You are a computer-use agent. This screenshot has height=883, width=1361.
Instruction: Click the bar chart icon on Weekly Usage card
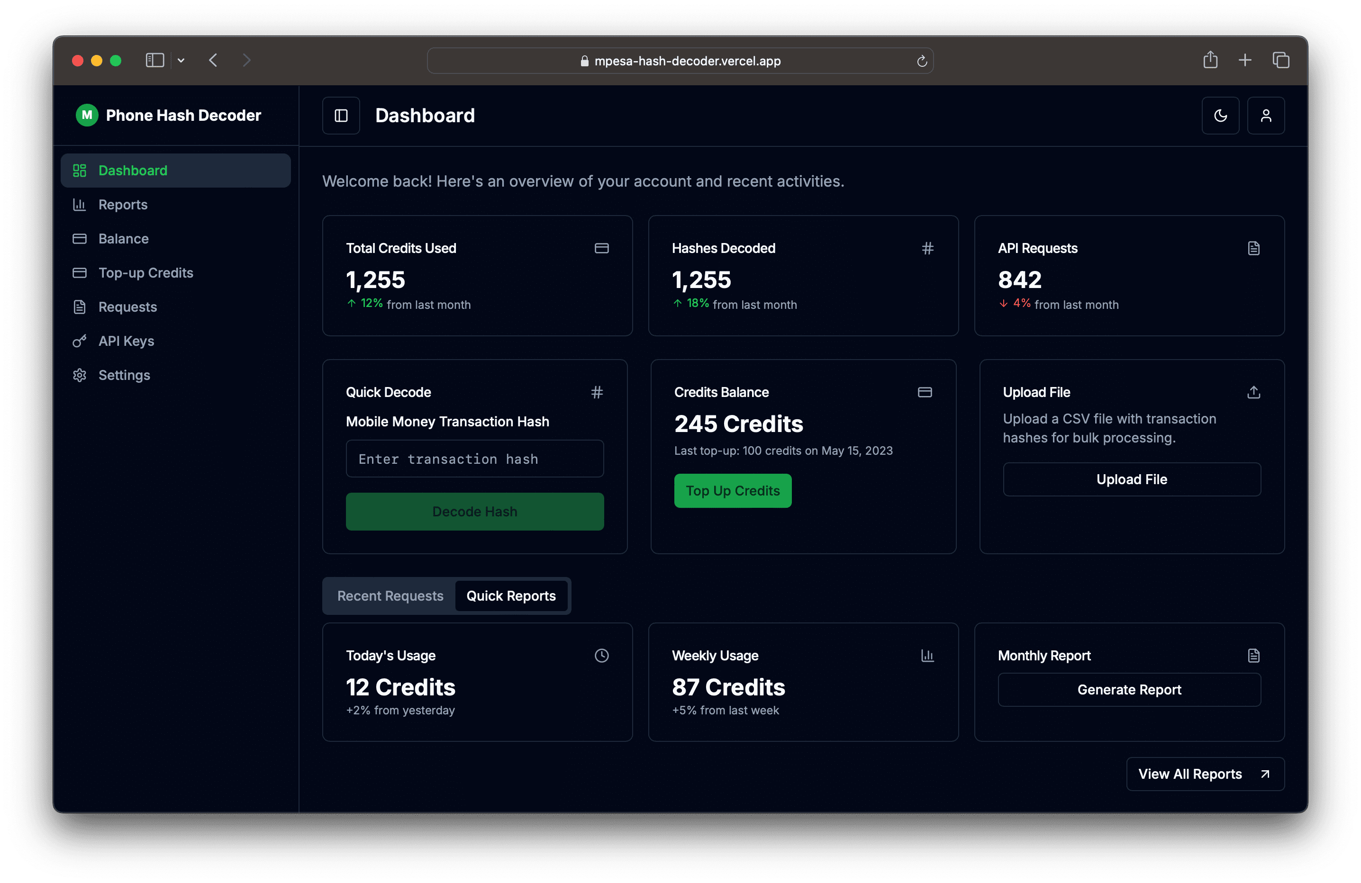pyautogui.click(x=927, y=656)
